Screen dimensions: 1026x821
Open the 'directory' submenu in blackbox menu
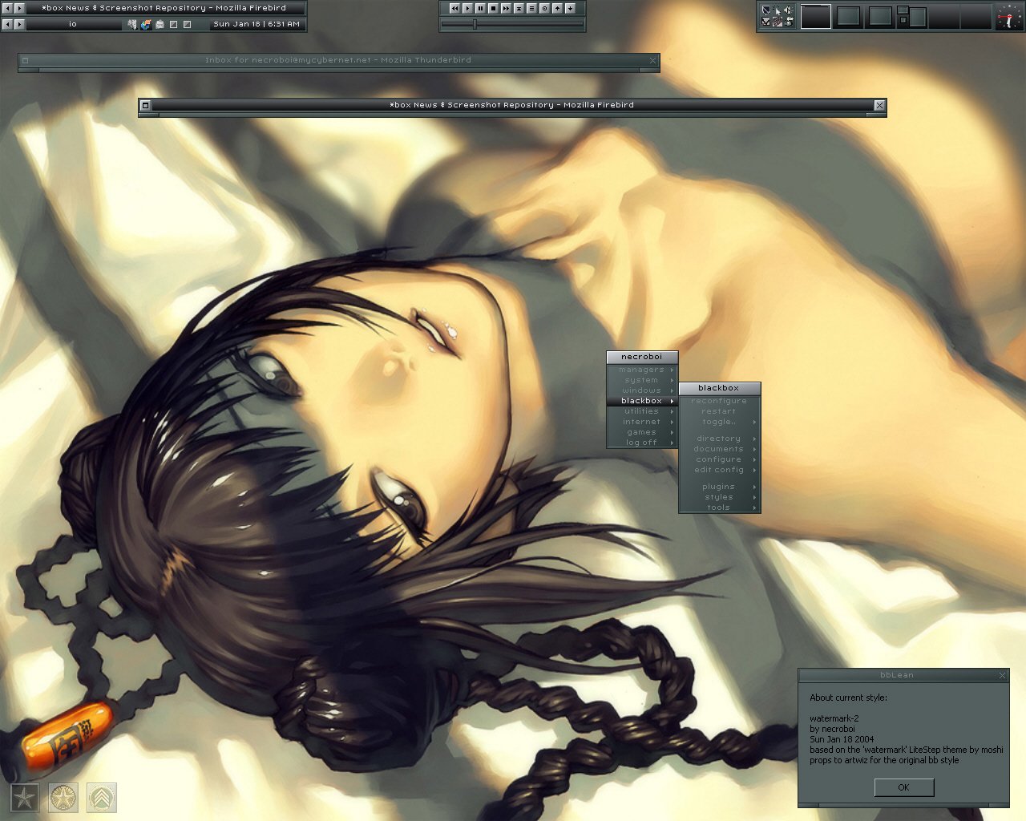719,439
